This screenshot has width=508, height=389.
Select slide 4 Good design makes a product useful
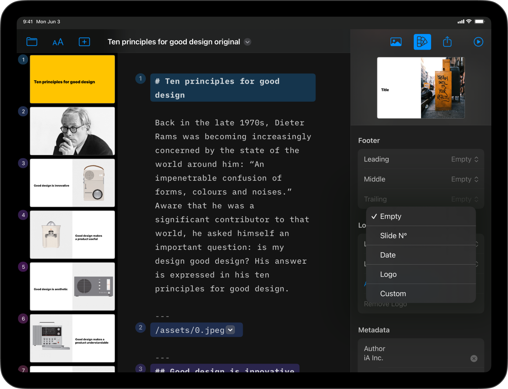tap(72, 235)
